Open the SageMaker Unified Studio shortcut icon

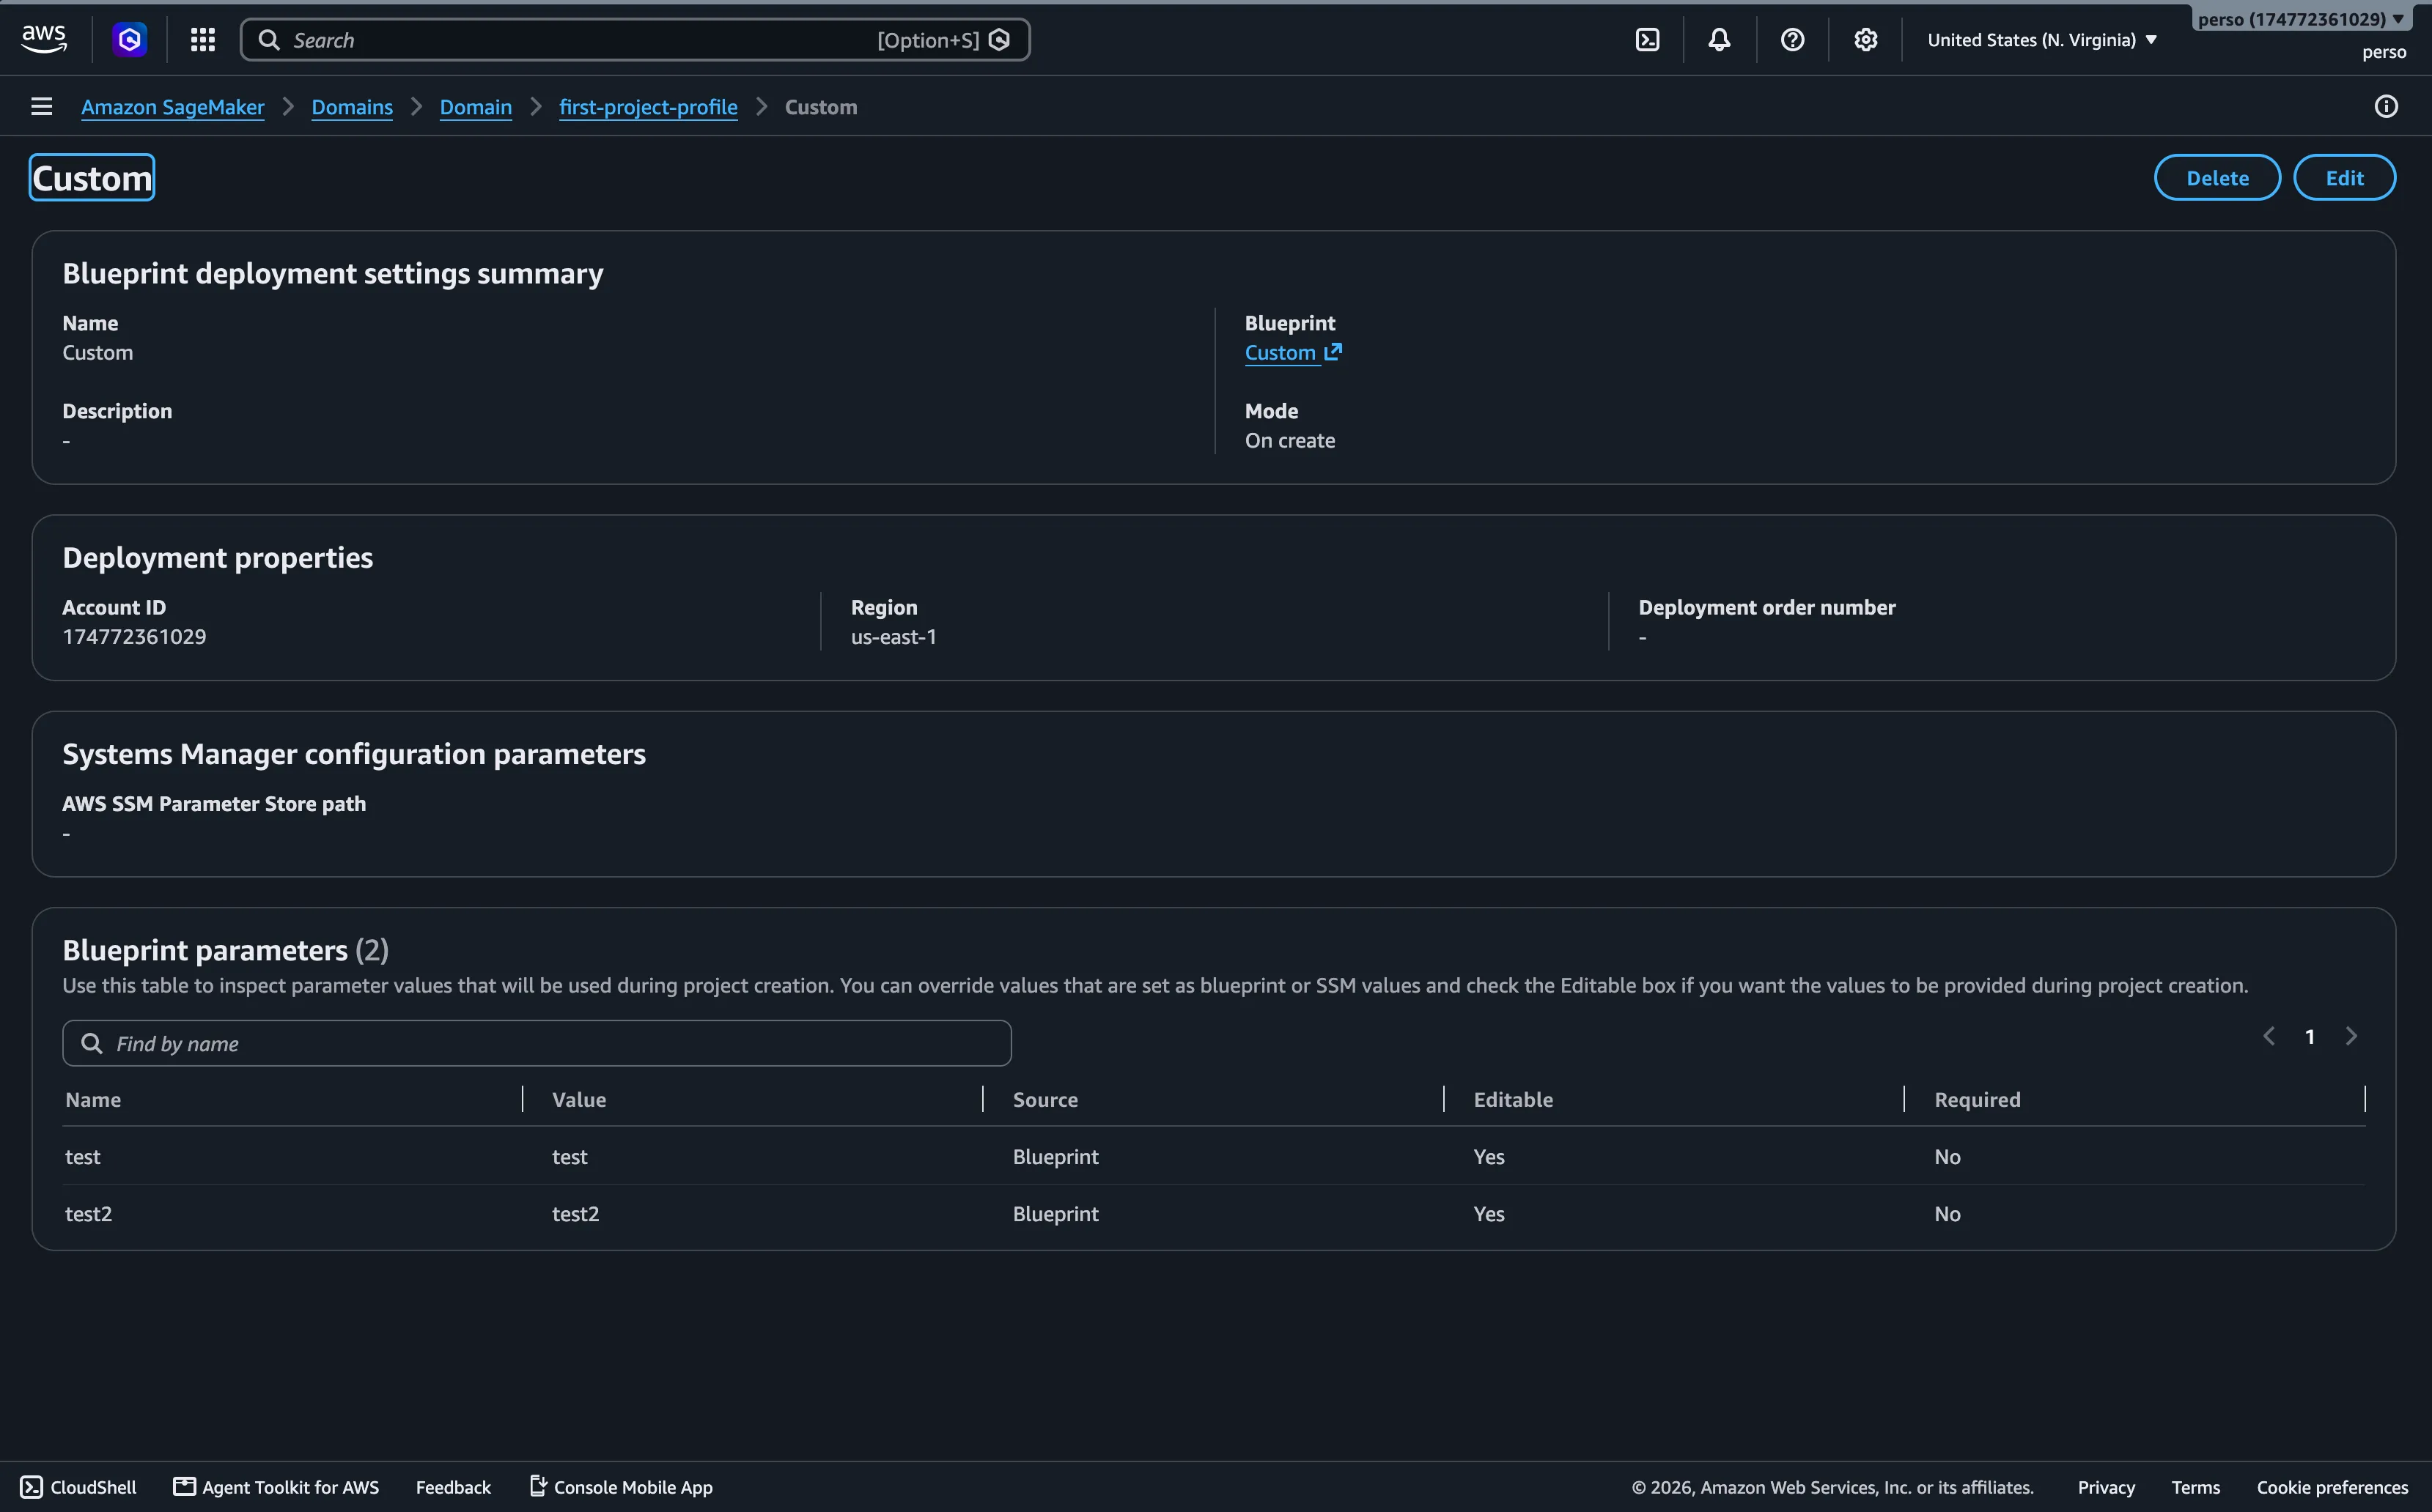tap(129, 39)
